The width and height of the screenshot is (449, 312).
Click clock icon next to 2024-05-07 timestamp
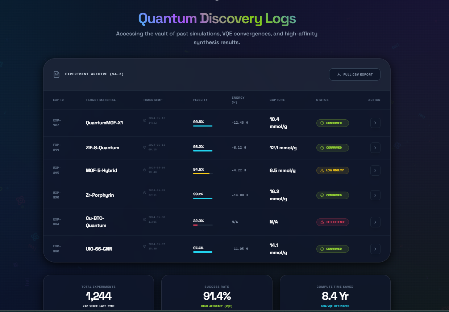point(145,246)
